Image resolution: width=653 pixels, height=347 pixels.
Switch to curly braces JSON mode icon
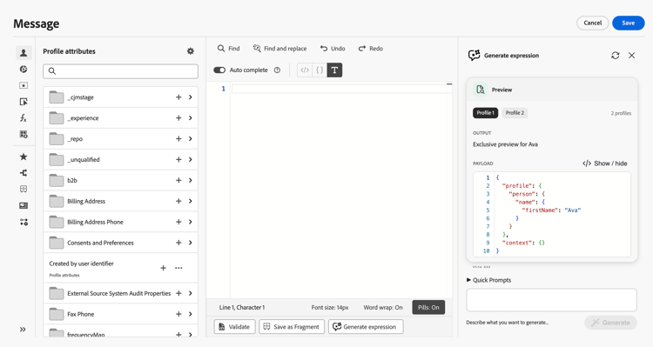tap(320, 70)
